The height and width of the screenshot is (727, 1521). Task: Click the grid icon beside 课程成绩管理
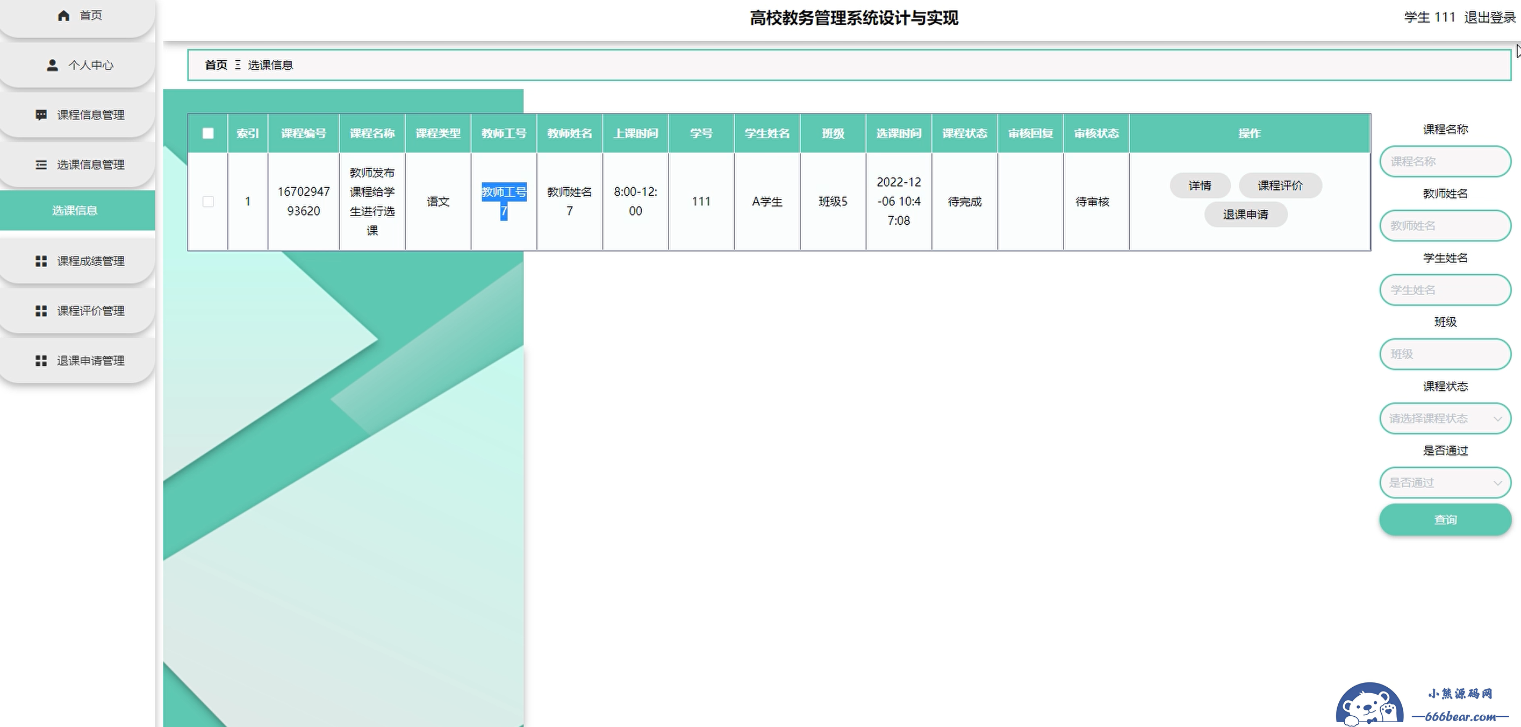[41, 261]
